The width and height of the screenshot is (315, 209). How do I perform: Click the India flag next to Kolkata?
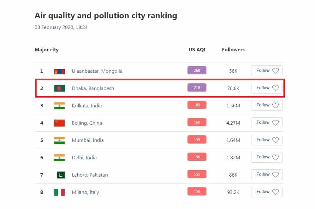59,106
